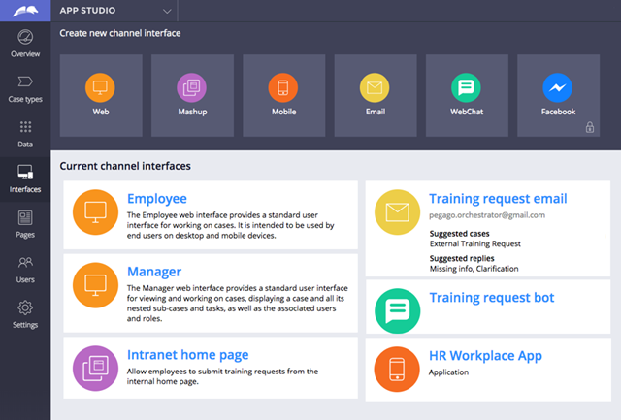Click the orange Web channel icon
The width and height of the screenshot is (621, 420).
(x=100, y=88)
